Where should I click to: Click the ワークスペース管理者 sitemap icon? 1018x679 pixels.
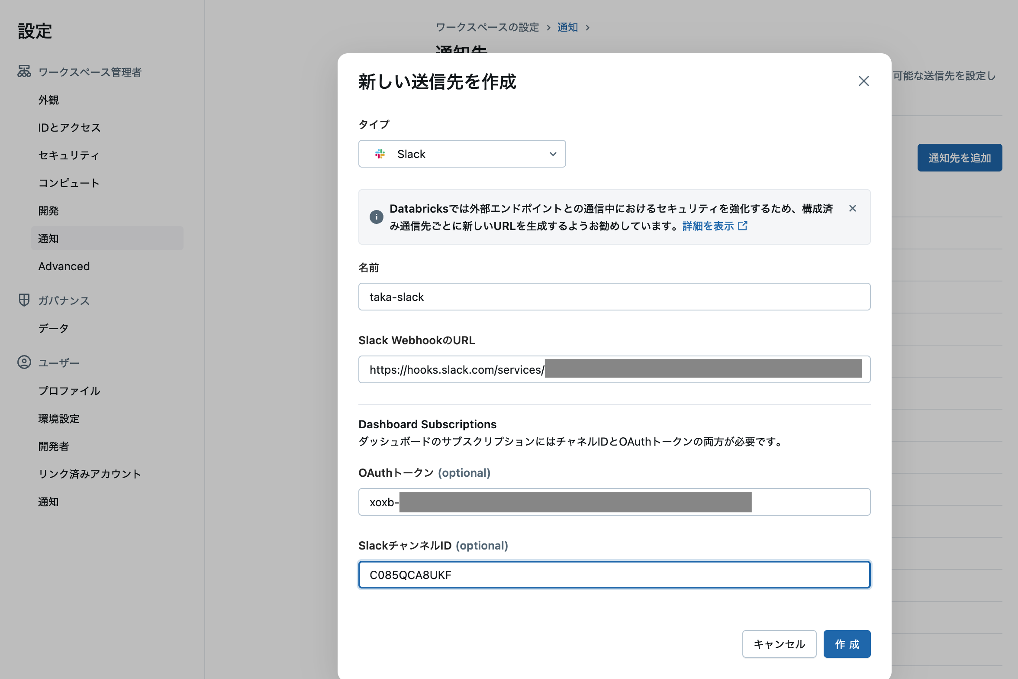tap(24, 72)
